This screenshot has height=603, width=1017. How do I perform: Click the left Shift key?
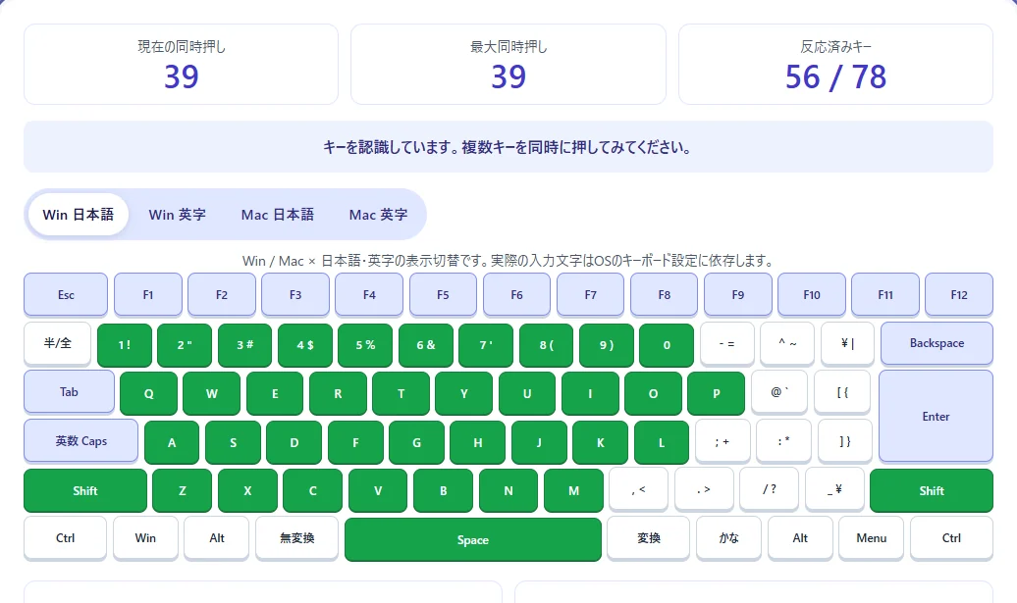[x=85, y=491]
